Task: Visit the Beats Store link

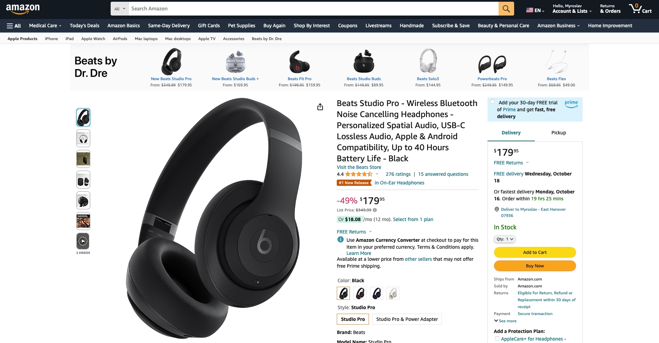Action: (359, 167)
